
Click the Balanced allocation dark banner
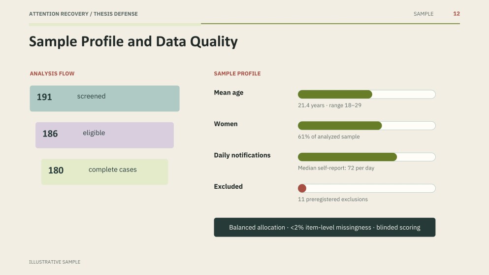point(325,227)
